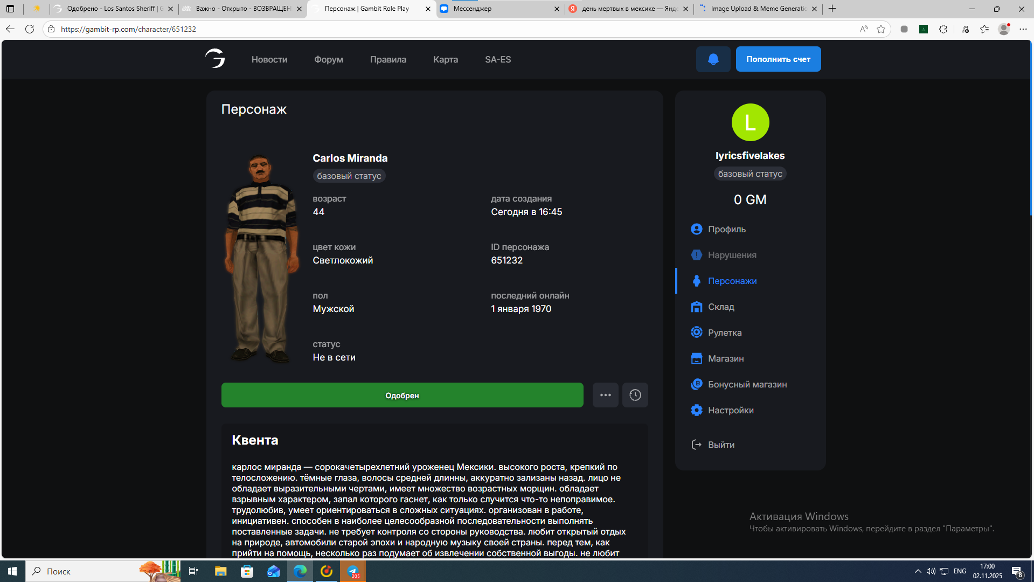The image size is (1034, 582).
Task: Click the green Одобрен status button
Action: point(402,395)
